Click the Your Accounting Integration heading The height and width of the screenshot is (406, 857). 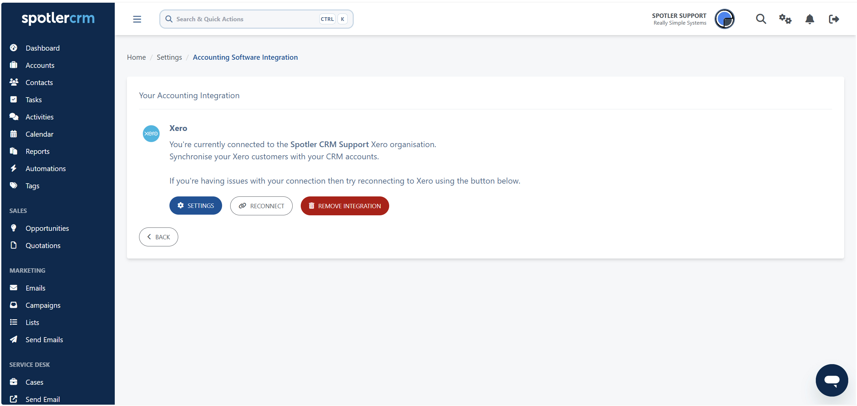click(x=189, y=96)
